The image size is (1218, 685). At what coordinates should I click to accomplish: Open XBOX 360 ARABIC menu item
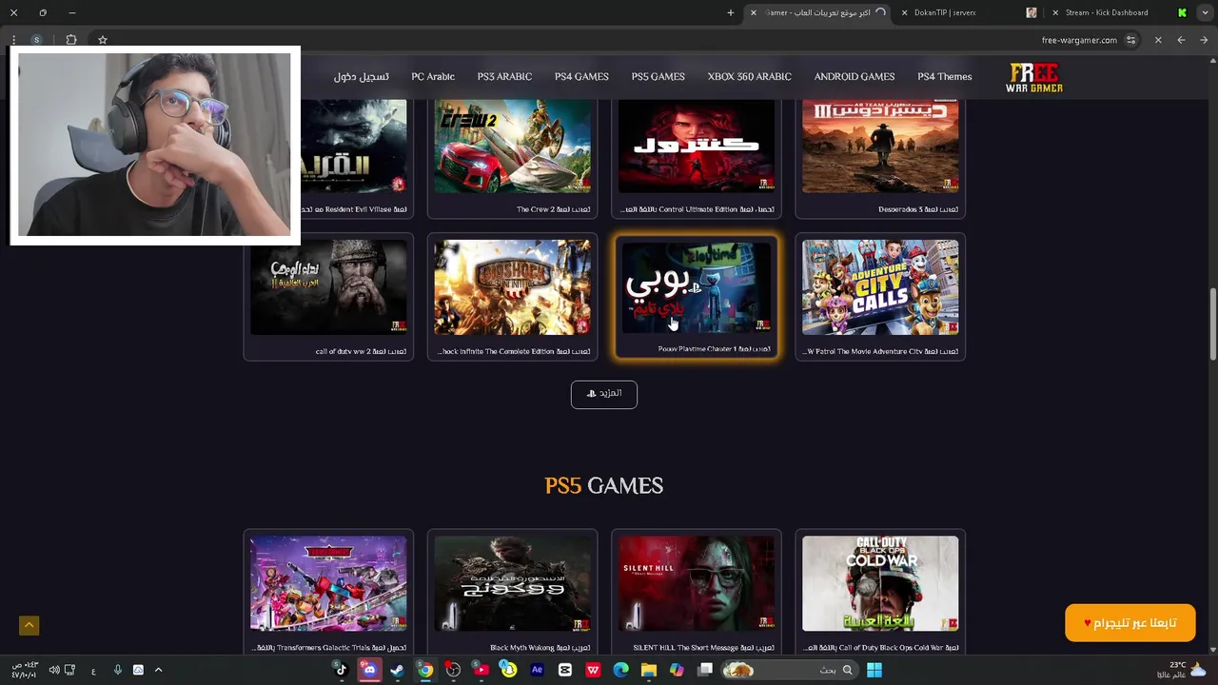pos(749,76)
